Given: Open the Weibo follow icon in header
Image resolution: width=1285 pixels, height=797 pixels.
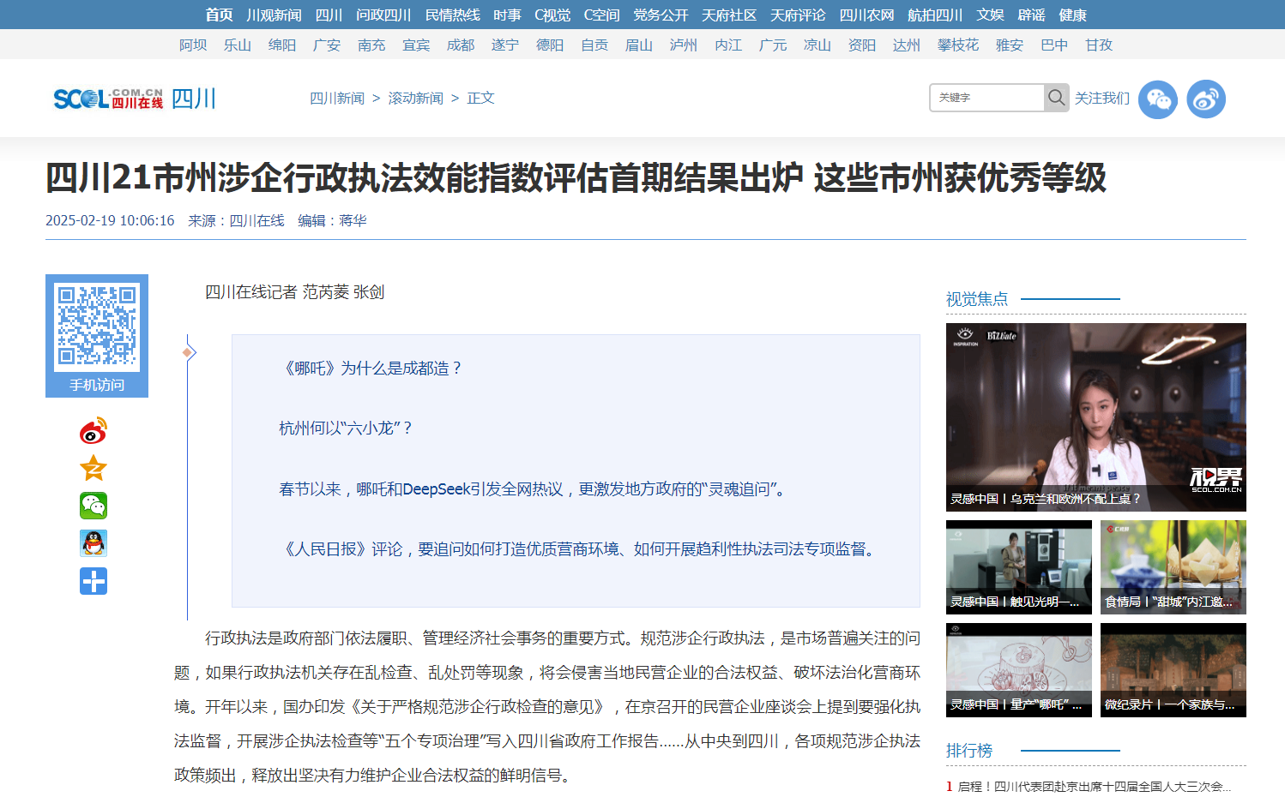Looking at the screenshot, I should [1205, 99].
